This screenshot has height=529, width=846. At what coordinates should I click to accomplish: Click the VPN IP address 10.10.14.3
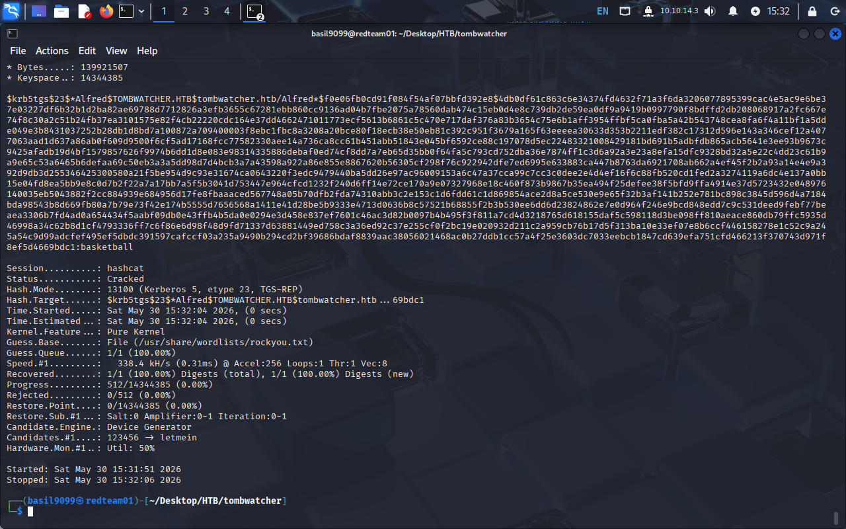[679, 11]
